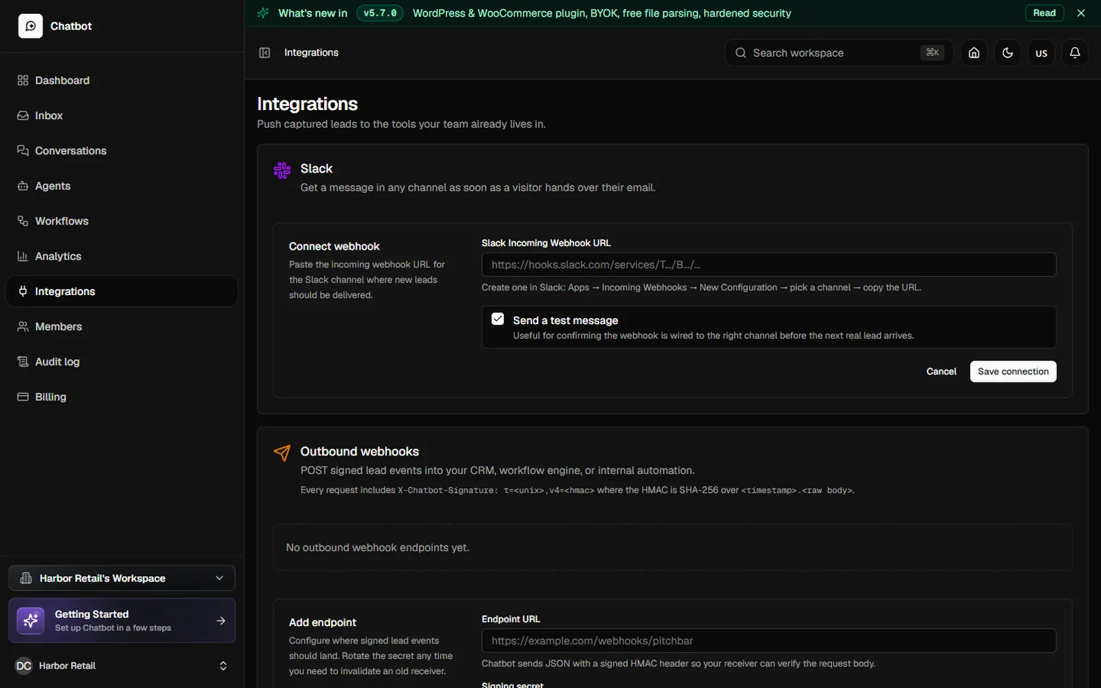Expand Harbor Retail's Workspace dropdown
This screenshot has height=688, width=1101.
122,578
